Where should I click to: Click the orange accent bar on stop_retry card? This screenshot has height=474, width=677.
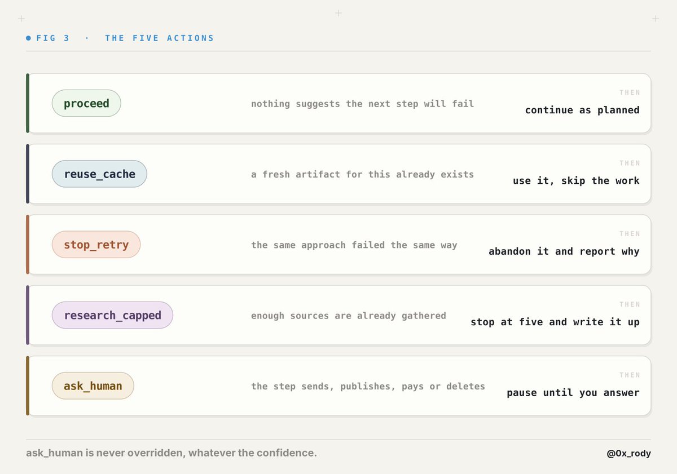click(x=28, y=245)
